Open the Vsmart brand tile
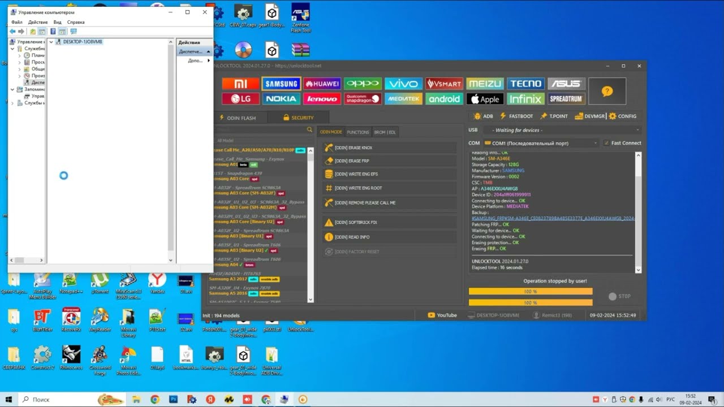This screenshot has height=407, width=724. coord(444,84)
